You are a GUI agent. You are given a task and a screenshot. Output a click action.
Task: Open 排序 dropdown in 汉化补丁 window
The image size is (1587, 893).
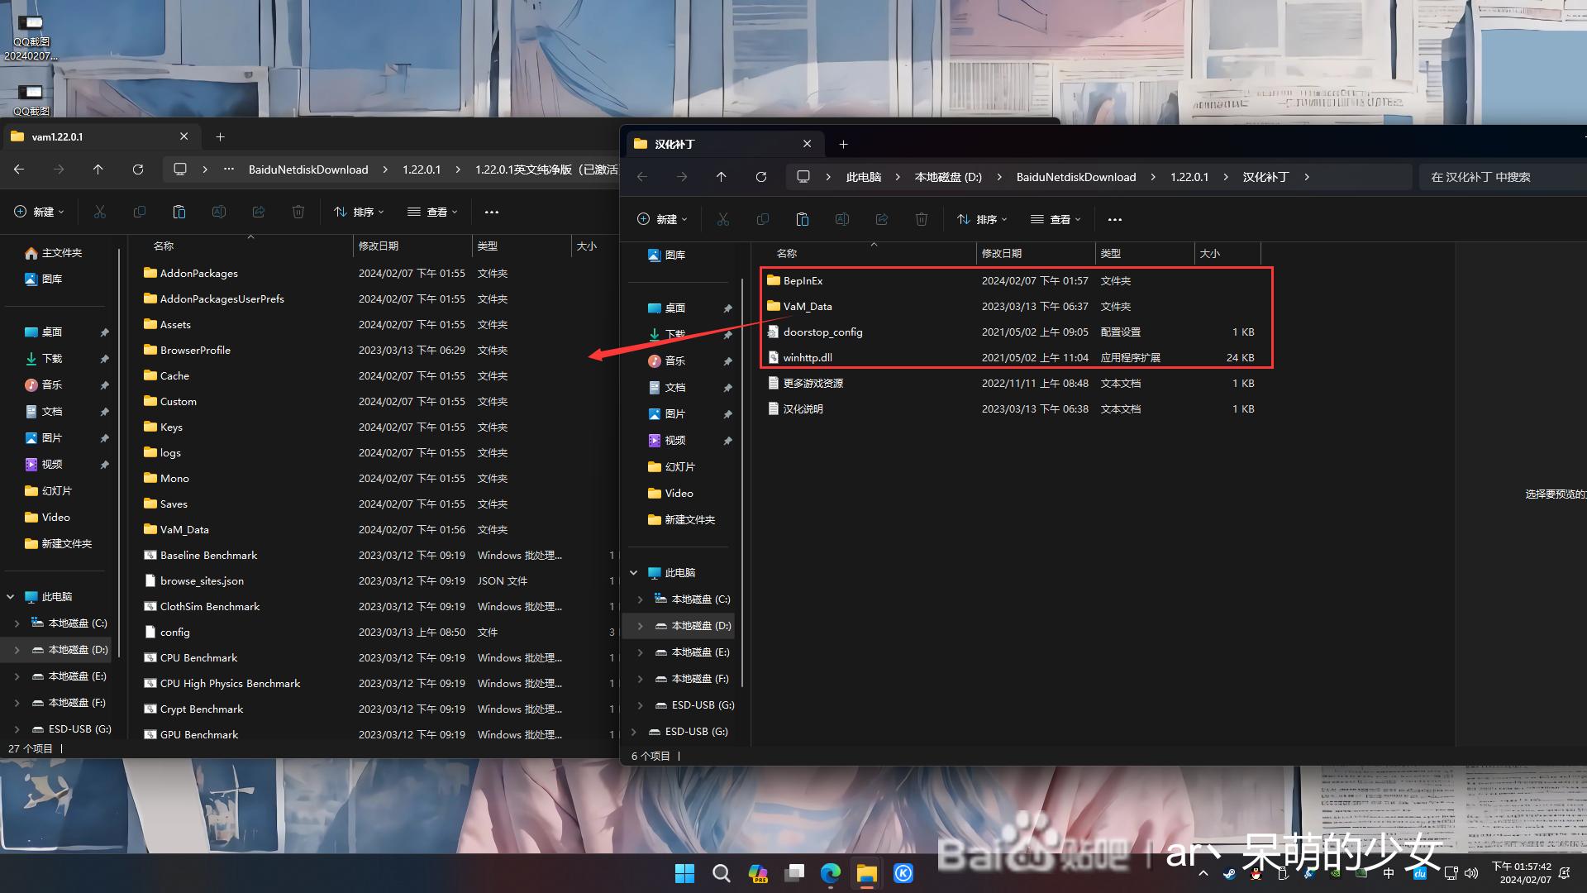point(982,219)
